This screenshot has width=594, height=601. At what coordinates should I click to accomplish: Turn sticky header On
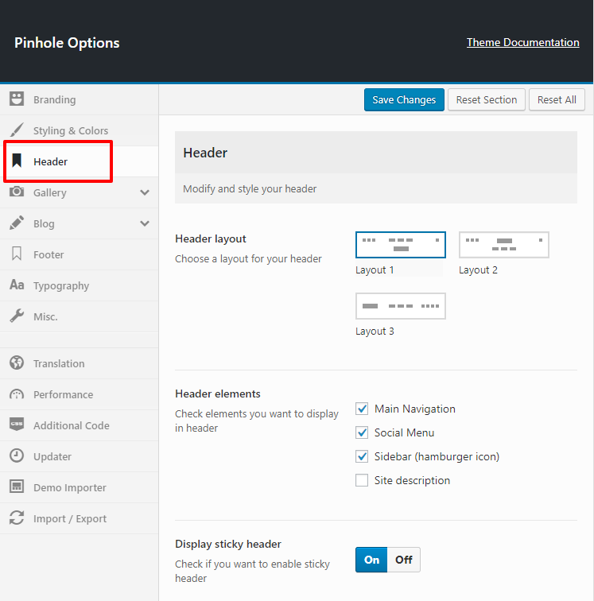click(x=371, y=560)
